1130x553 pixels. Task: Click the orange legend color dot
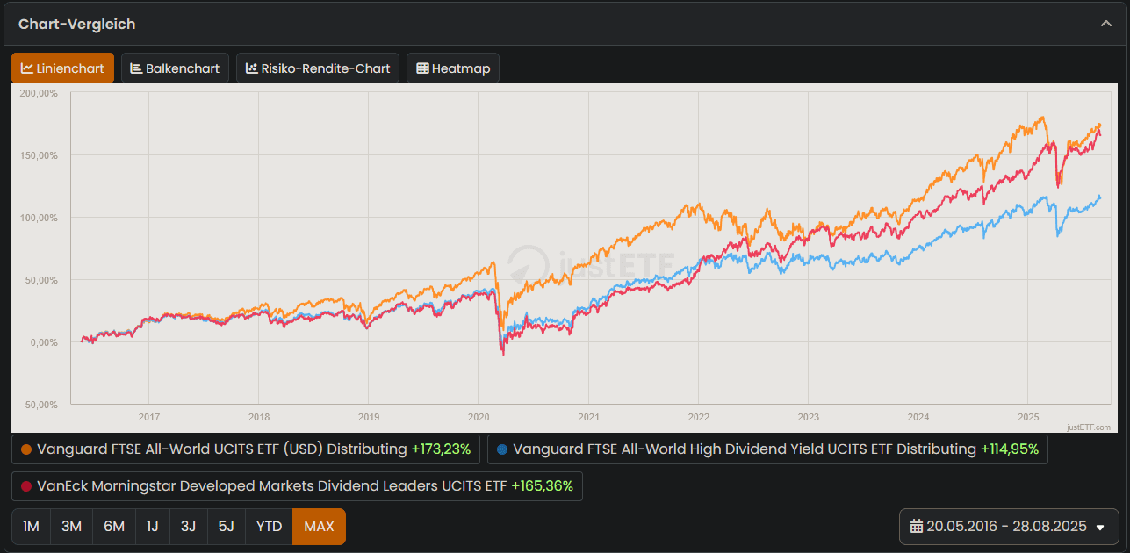pyautogui.click(x=26, y=449)
